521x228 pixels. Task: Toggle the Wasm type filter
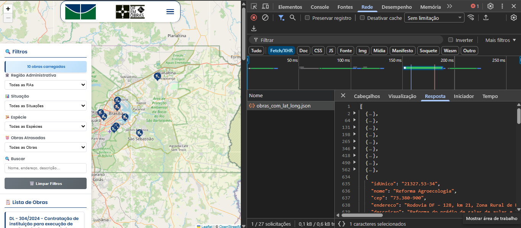450,50
